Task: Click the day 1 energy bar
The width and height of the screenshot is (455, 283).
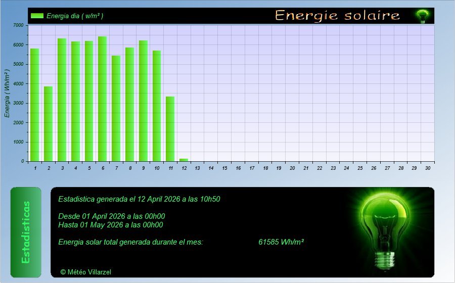Action: [35, 105]
